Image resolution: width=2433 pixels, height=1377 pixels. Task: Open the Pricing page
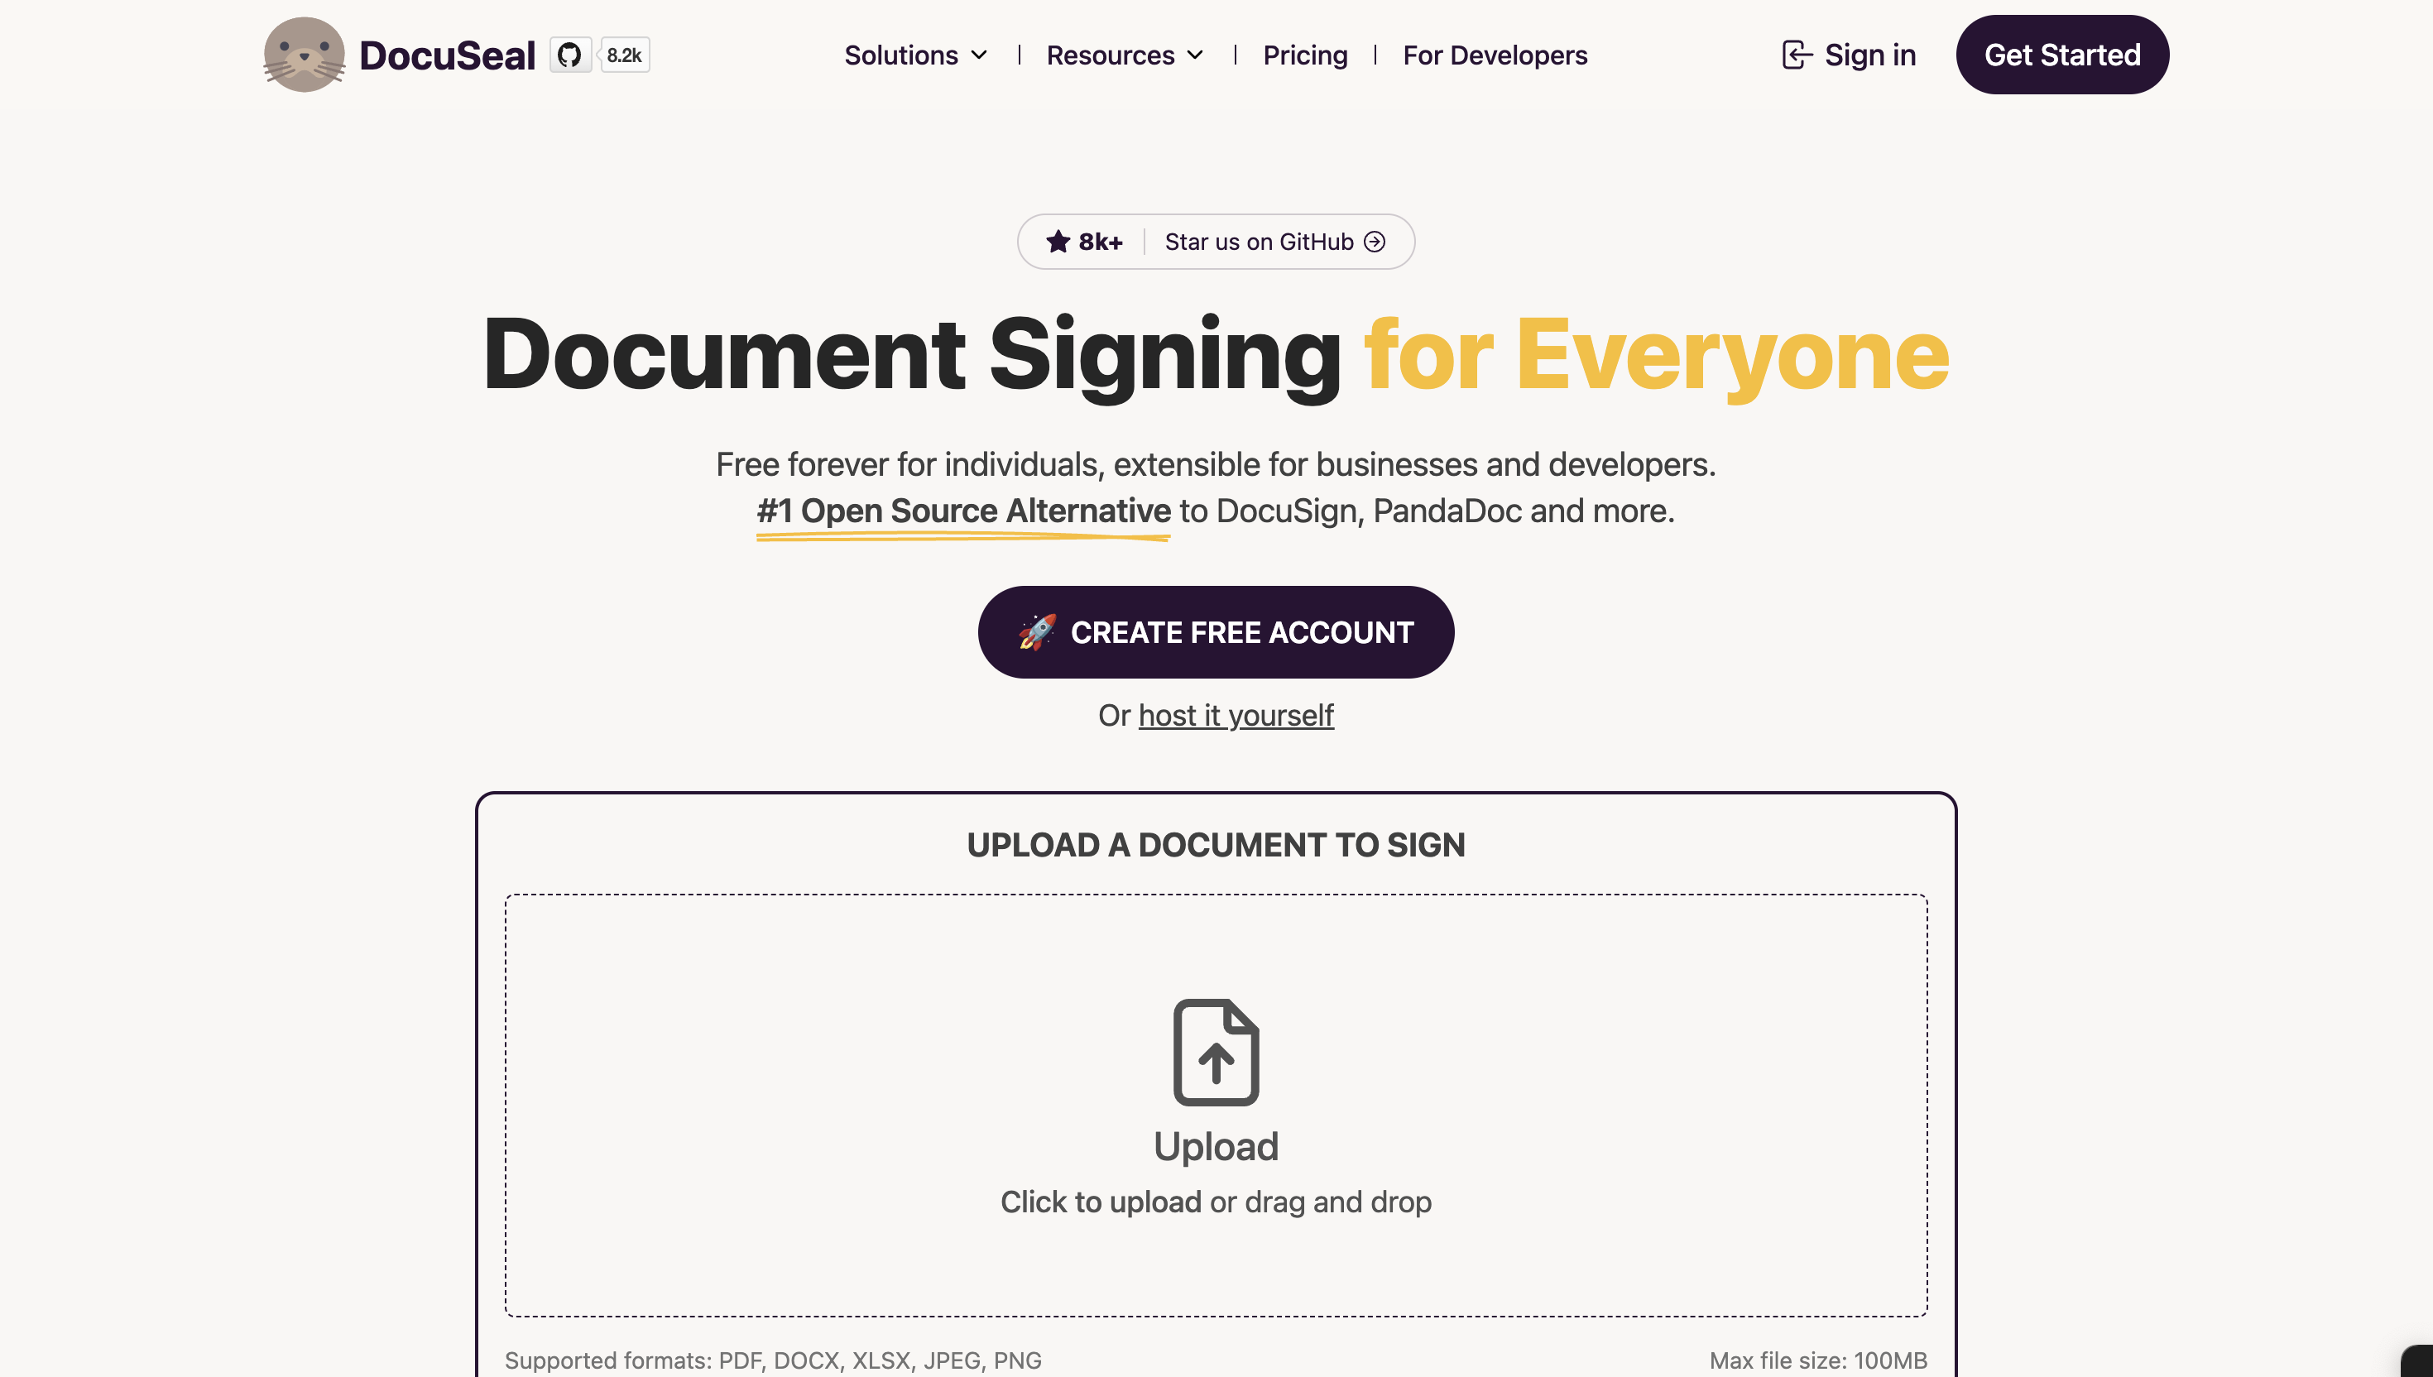(x=1305, y=55)
